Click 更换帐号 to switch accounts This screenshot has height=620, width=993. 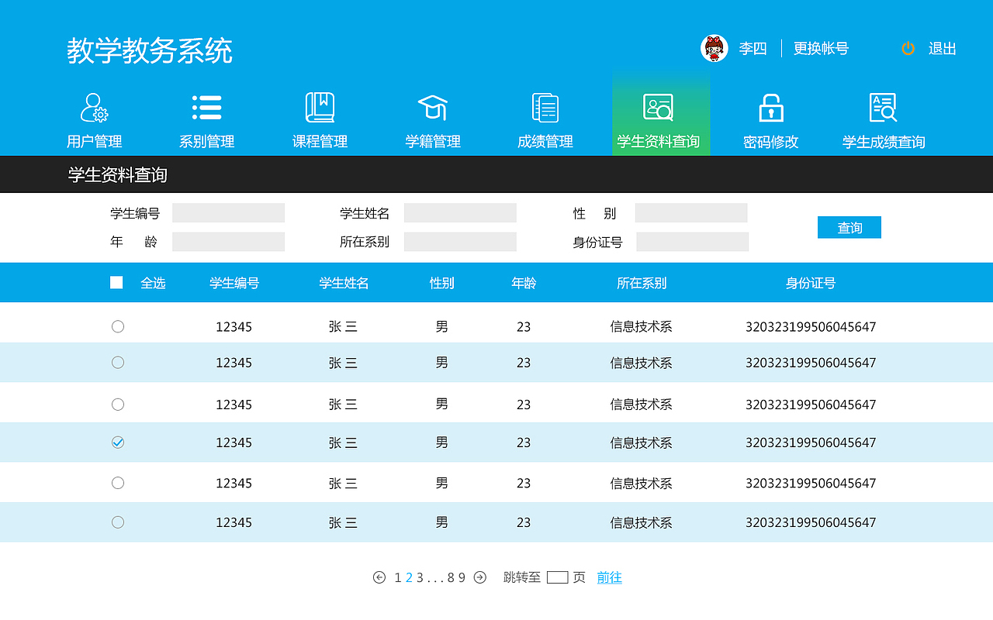click(x=820, y=48)
